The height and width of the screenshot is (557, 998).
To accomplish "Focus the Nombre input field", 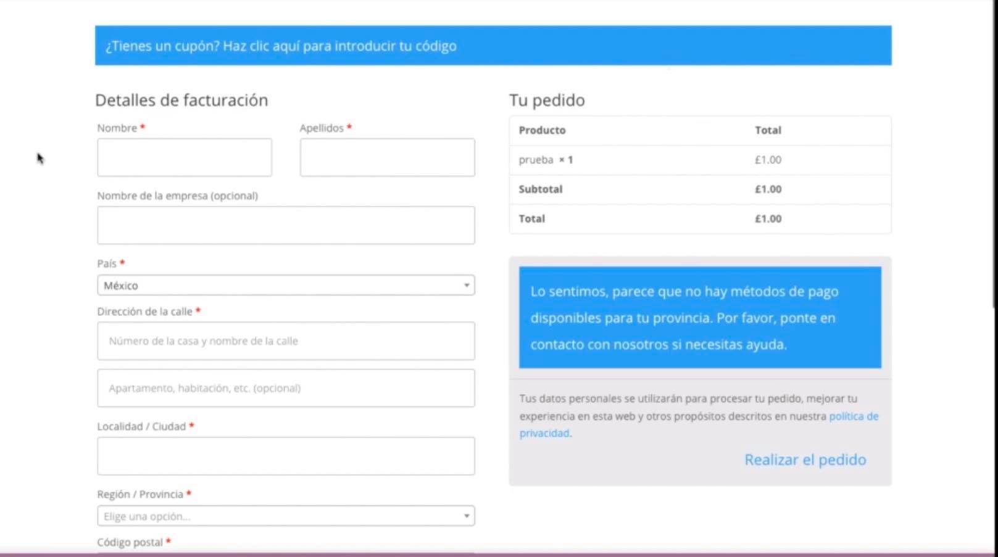I will [x=185, y=157].
